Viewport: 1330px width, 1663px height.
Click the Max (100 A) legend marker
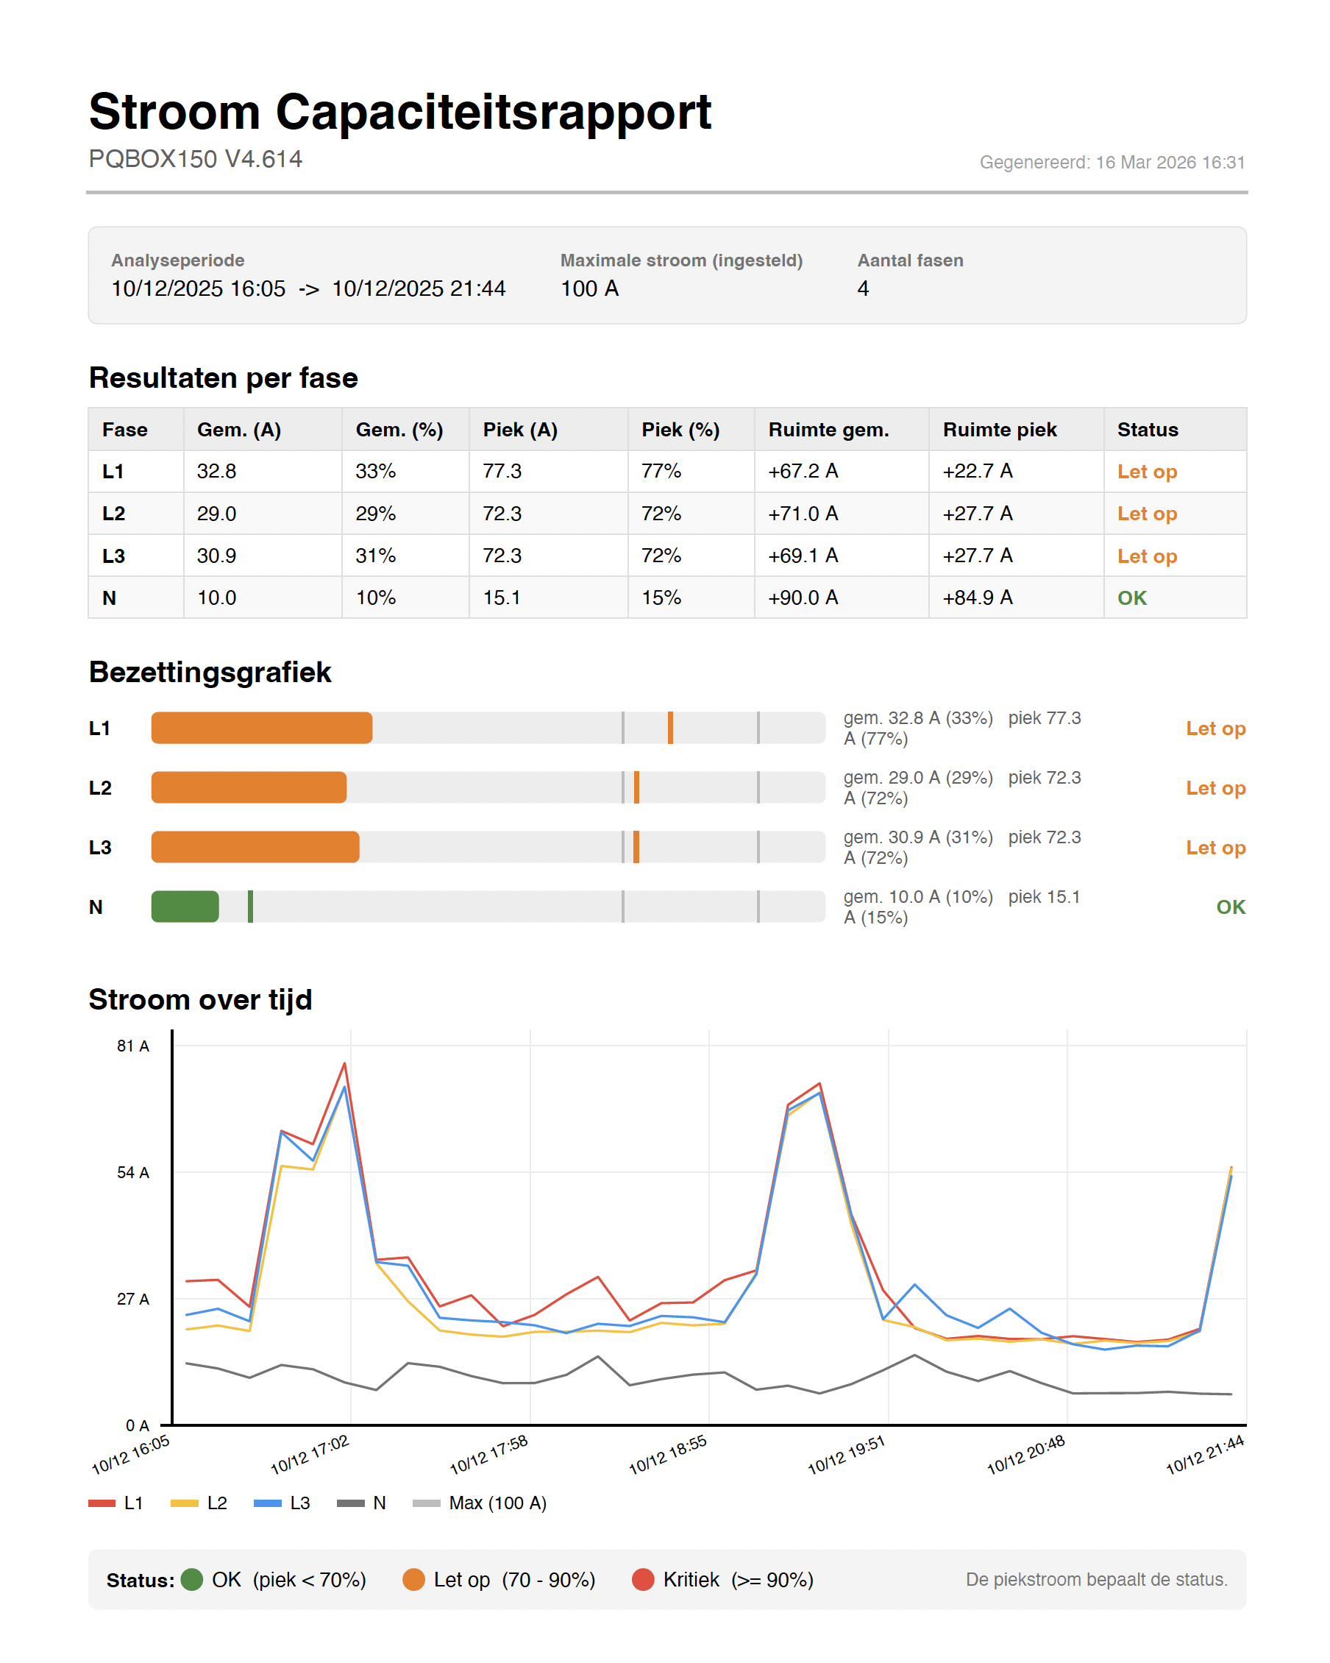427,1503
